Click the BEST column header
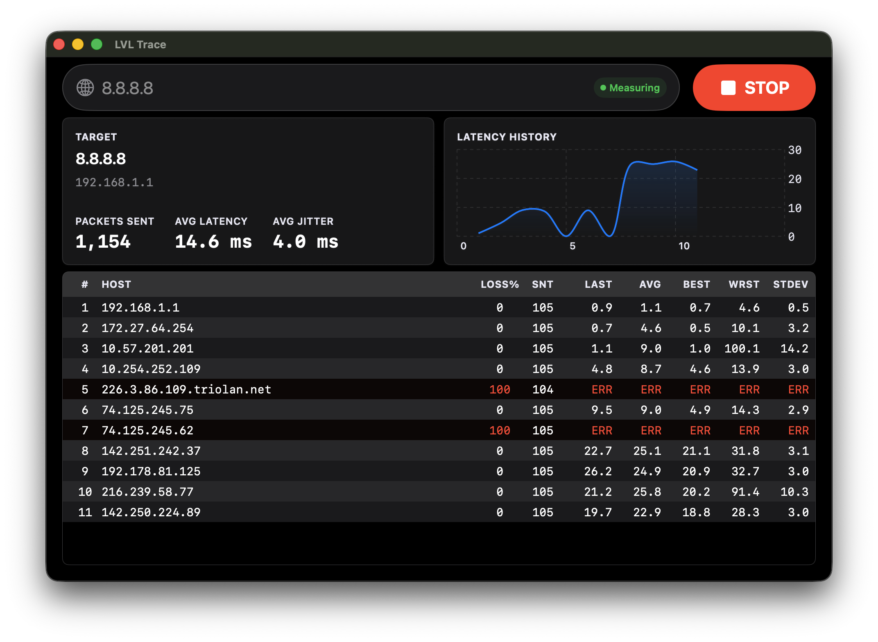This screenshot has height=642, width=878. click(x=697, y=284)
